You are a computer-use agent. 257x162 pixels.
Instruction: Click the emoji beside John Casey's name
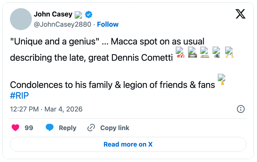[78, 15]
